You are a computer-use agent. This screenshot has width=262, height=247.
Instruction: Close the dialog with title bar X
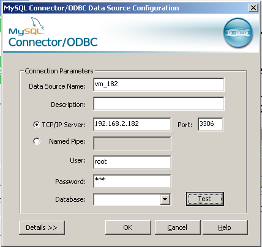253,8
